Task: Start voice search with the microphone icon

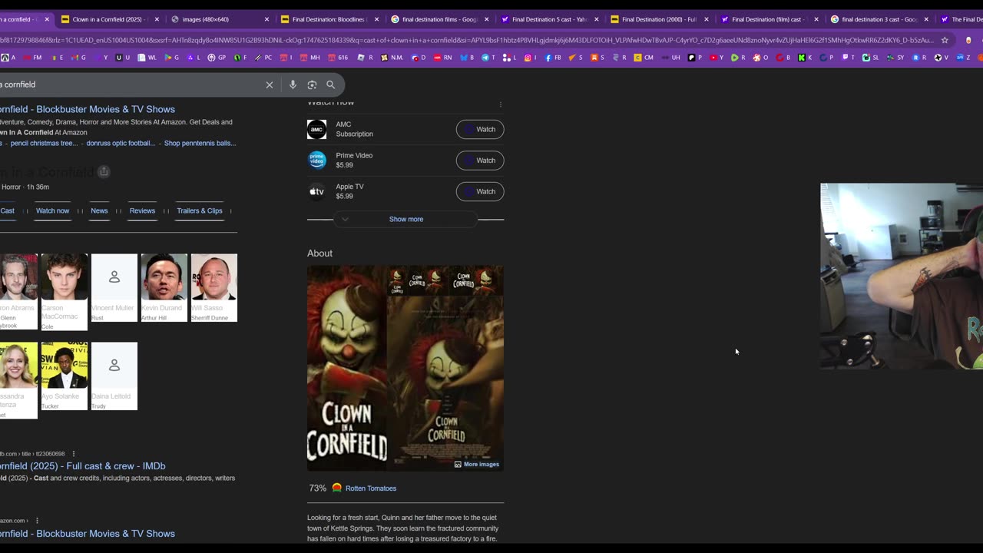Action: click(293, 84)
